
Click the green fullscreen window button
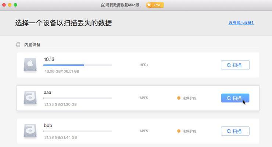pyautogui.click(x=15, y=5)
